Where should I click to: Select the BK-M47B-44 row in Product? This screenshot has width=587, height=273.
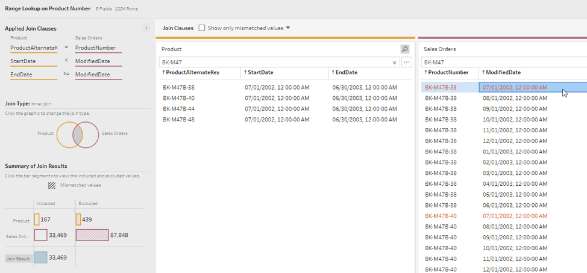click(180, 109)
